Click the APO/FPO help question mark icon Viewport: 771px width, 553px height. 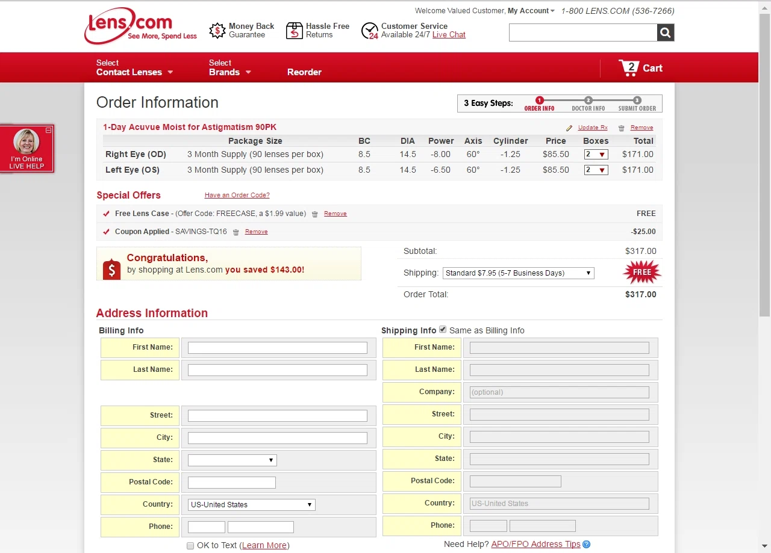587,545
